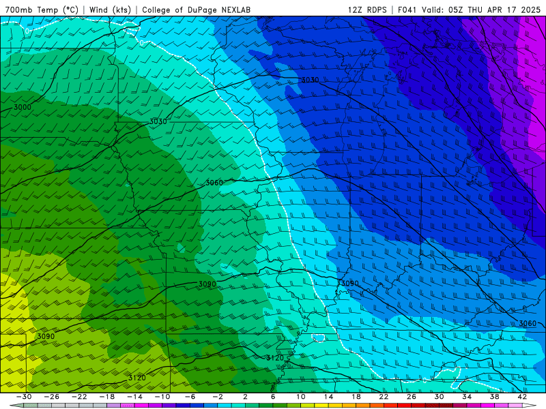Select the 22 value on the temperature scale
The image size is (546, 409).
[384, 397]
